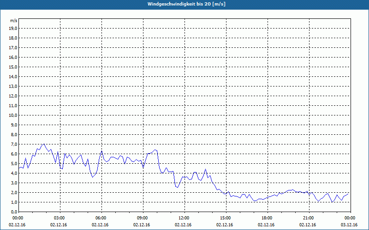Click the y-axis label '17,0'
Viewport: 369px width, 230px height.
click(x=13, y=48)
